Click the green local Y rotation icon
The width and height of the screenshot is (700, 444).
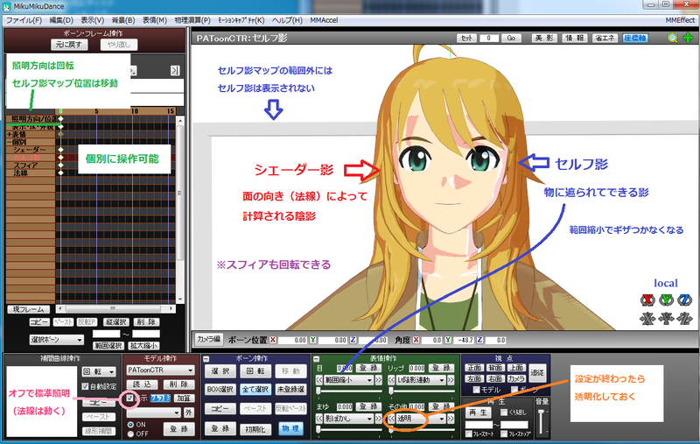[666, 300]
